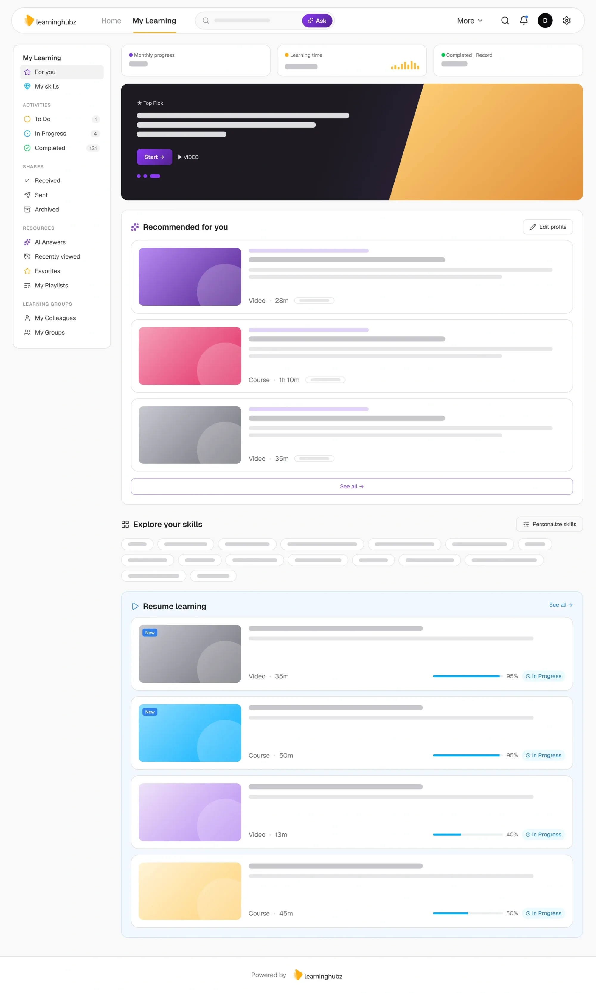The image size is (596, 993).
Task: Open the Learning time card
Action: click(x=351, y=60)
